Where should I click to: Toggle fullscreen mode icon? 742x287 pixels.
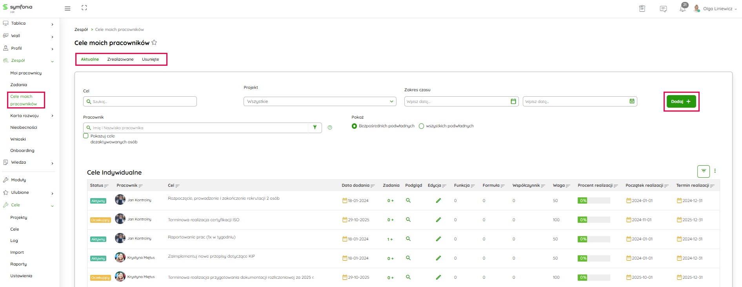point(84,8)
